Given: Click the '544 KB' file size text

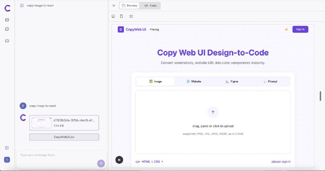Looking at the screenshot, I should [58, 126].
